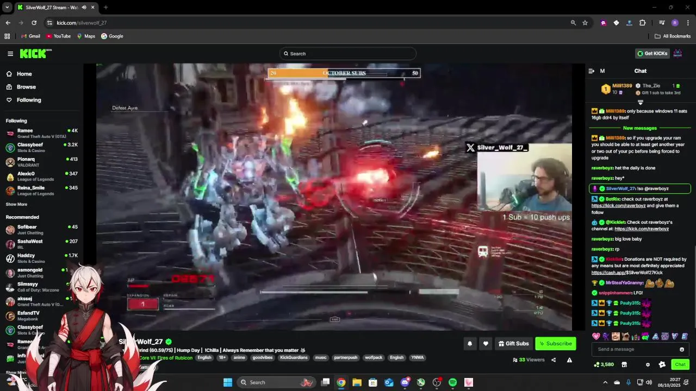
Task: Open Windows Start menu
Action: pyautogui.click(x=228, y=382)
